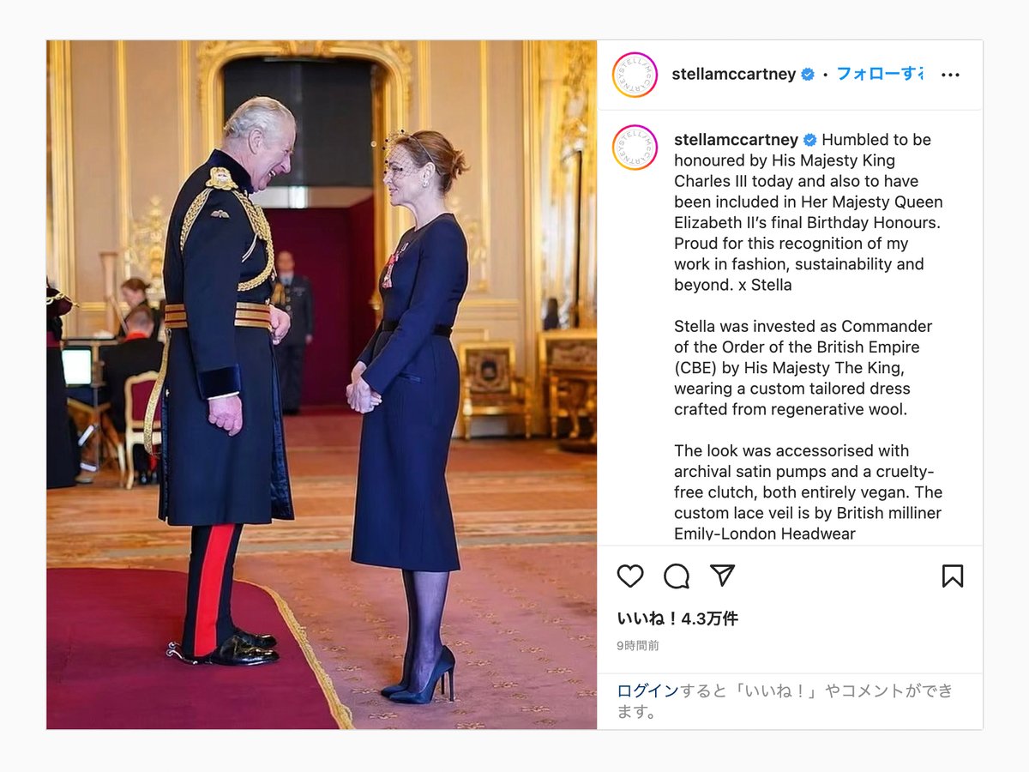Open the three-dot more options menu

tap(950, 75)
